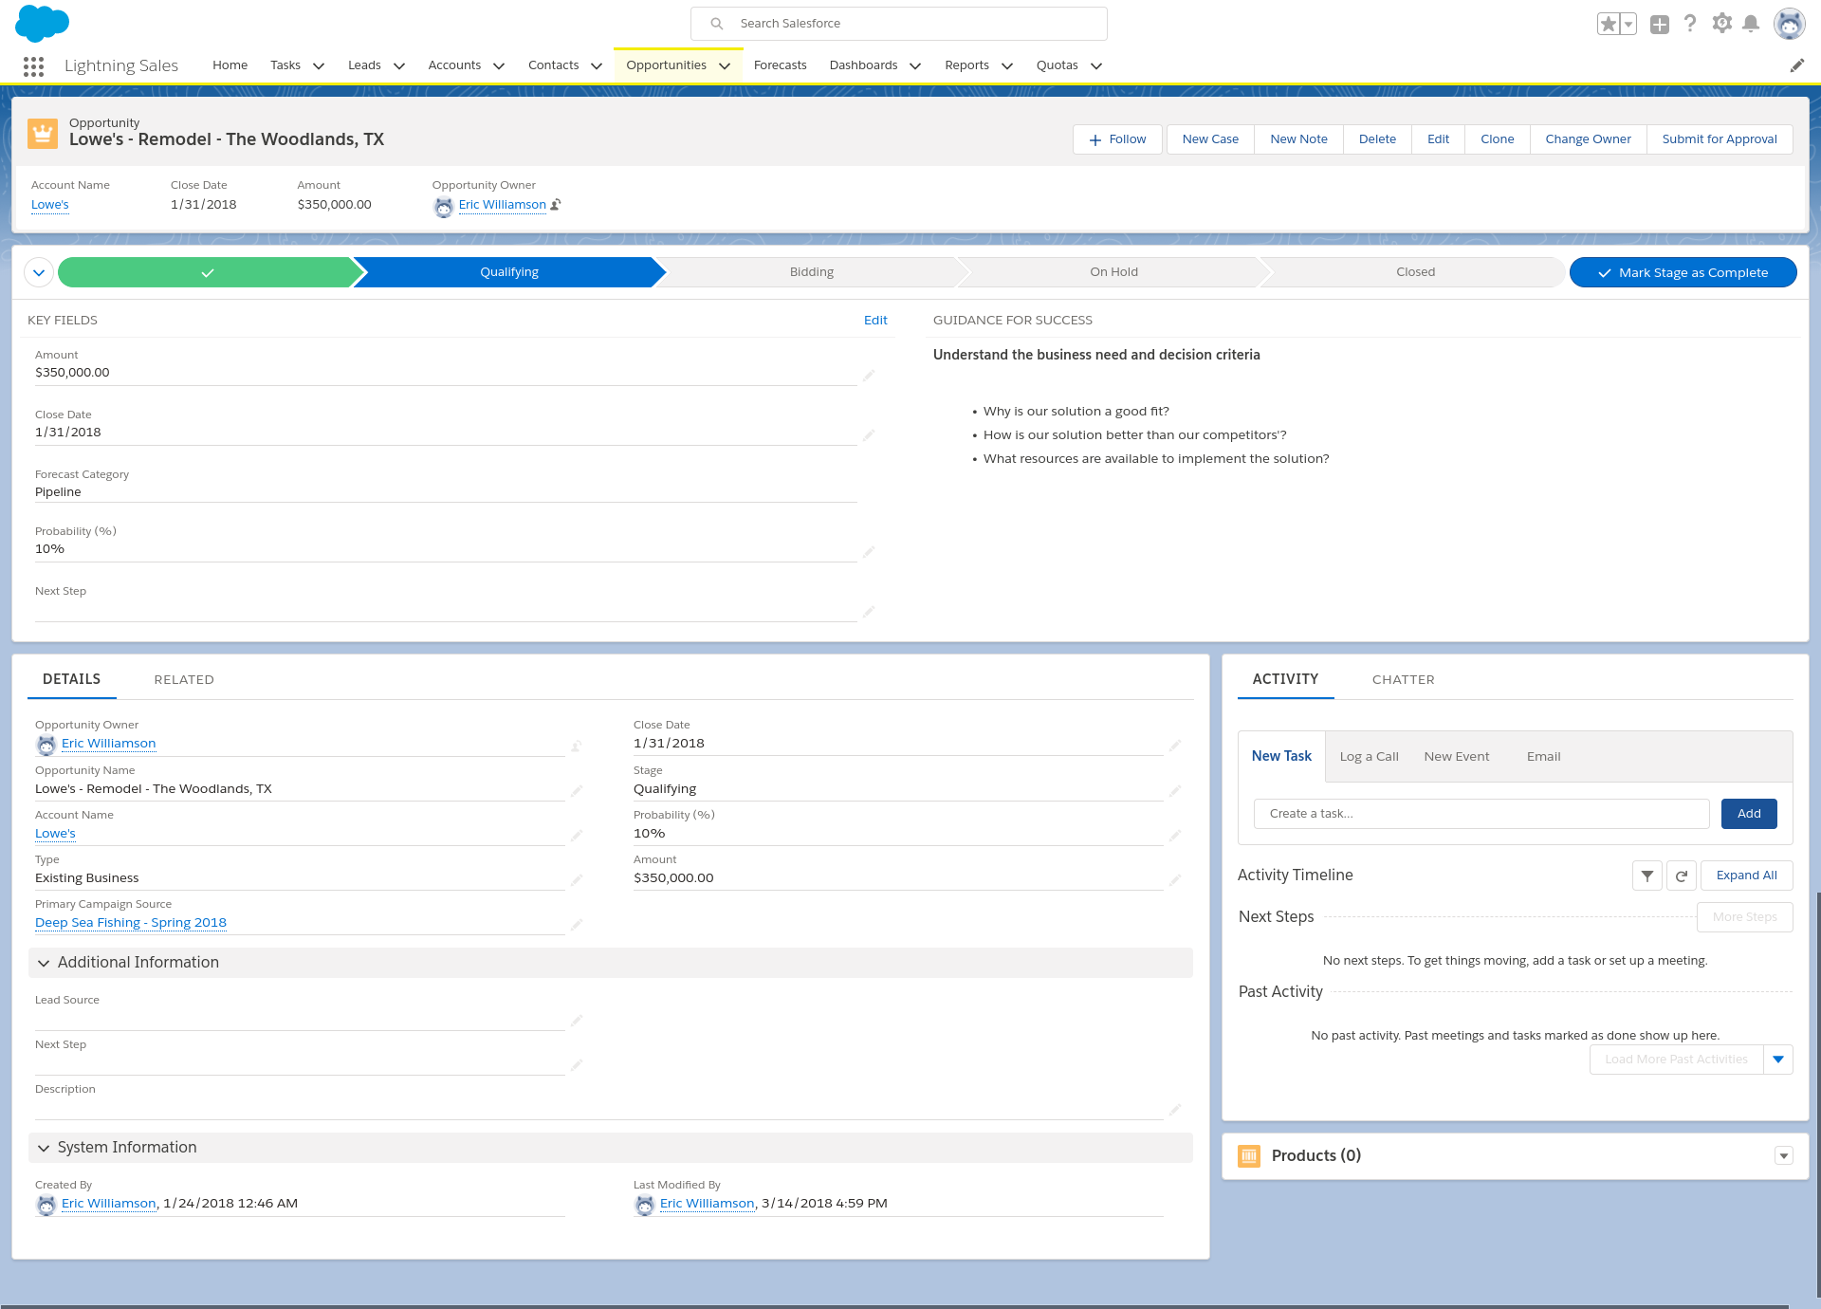Clone this opportunity

[1497, 139]
